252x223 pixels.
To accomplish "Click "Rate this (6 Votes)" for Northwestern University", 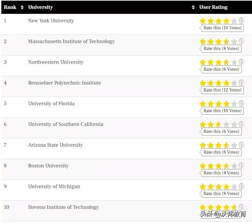I will pos(221,69).
